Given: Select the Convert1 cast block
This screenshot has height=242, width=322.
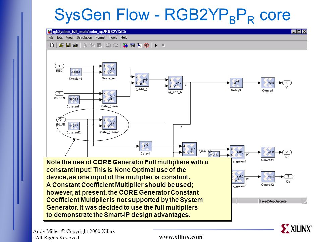Looking at the screenshot, I should click(268, 152).
